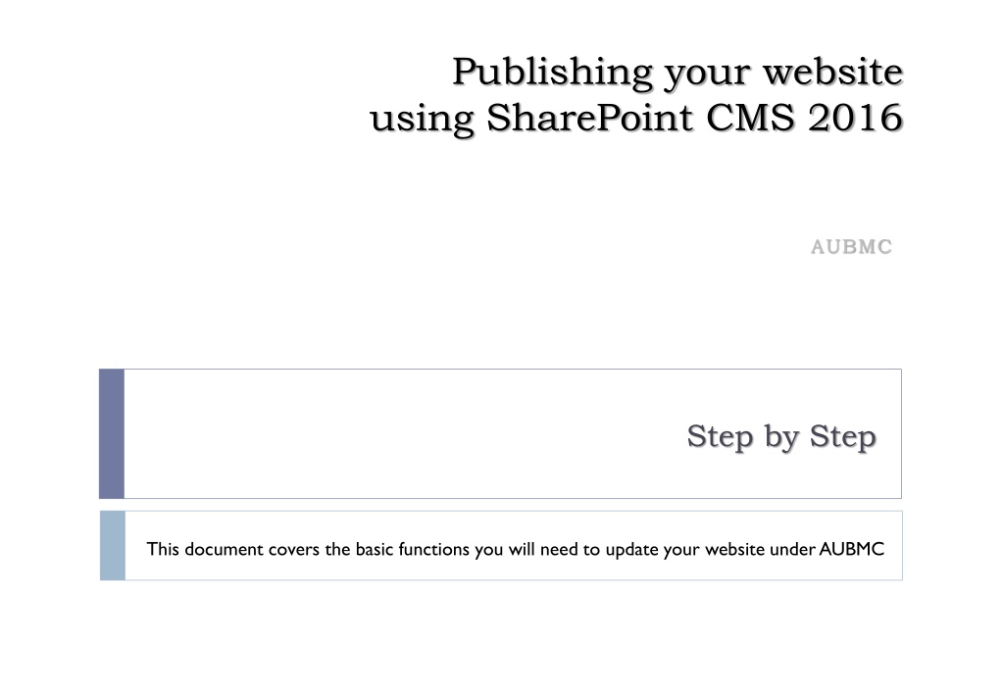Select the word "covers" in the description

tap(293, 550)
